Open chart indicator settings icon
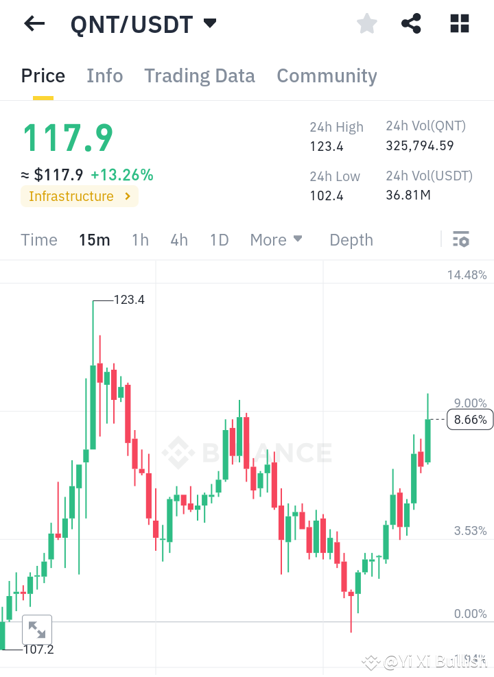This screenshot has width=494, height=677. [461, 239]
